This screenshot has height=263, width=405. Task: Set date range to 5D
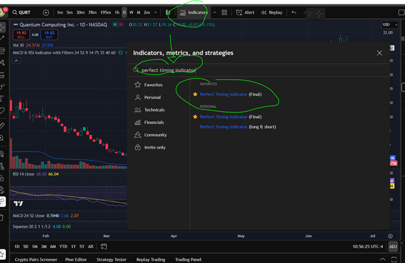[x=25, y=247]
